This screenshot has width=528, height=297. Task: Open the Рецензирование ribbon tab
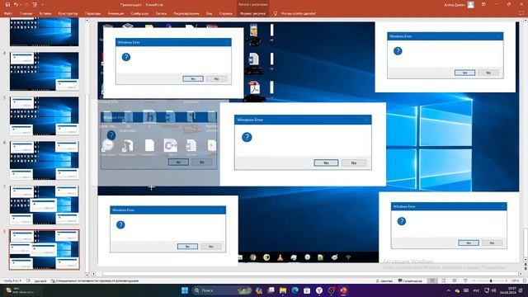coord(186,13)
